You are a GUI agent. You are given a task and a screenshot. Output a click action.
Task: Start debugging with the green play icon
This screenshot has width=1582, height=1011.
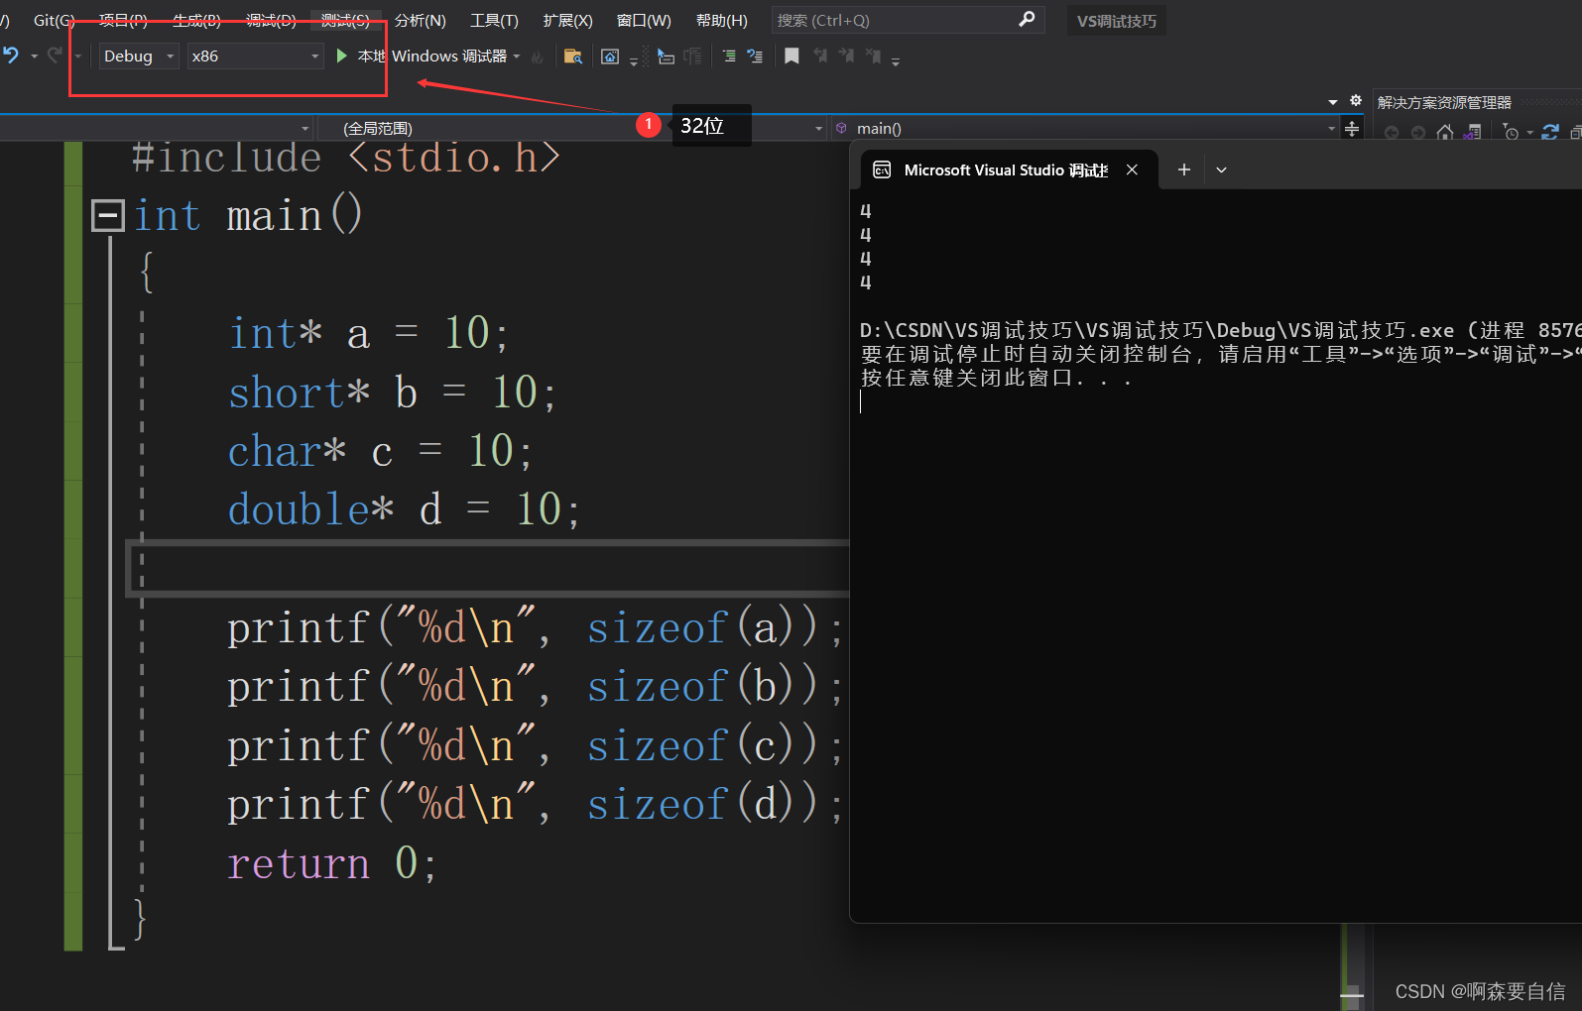pos(341,56)
